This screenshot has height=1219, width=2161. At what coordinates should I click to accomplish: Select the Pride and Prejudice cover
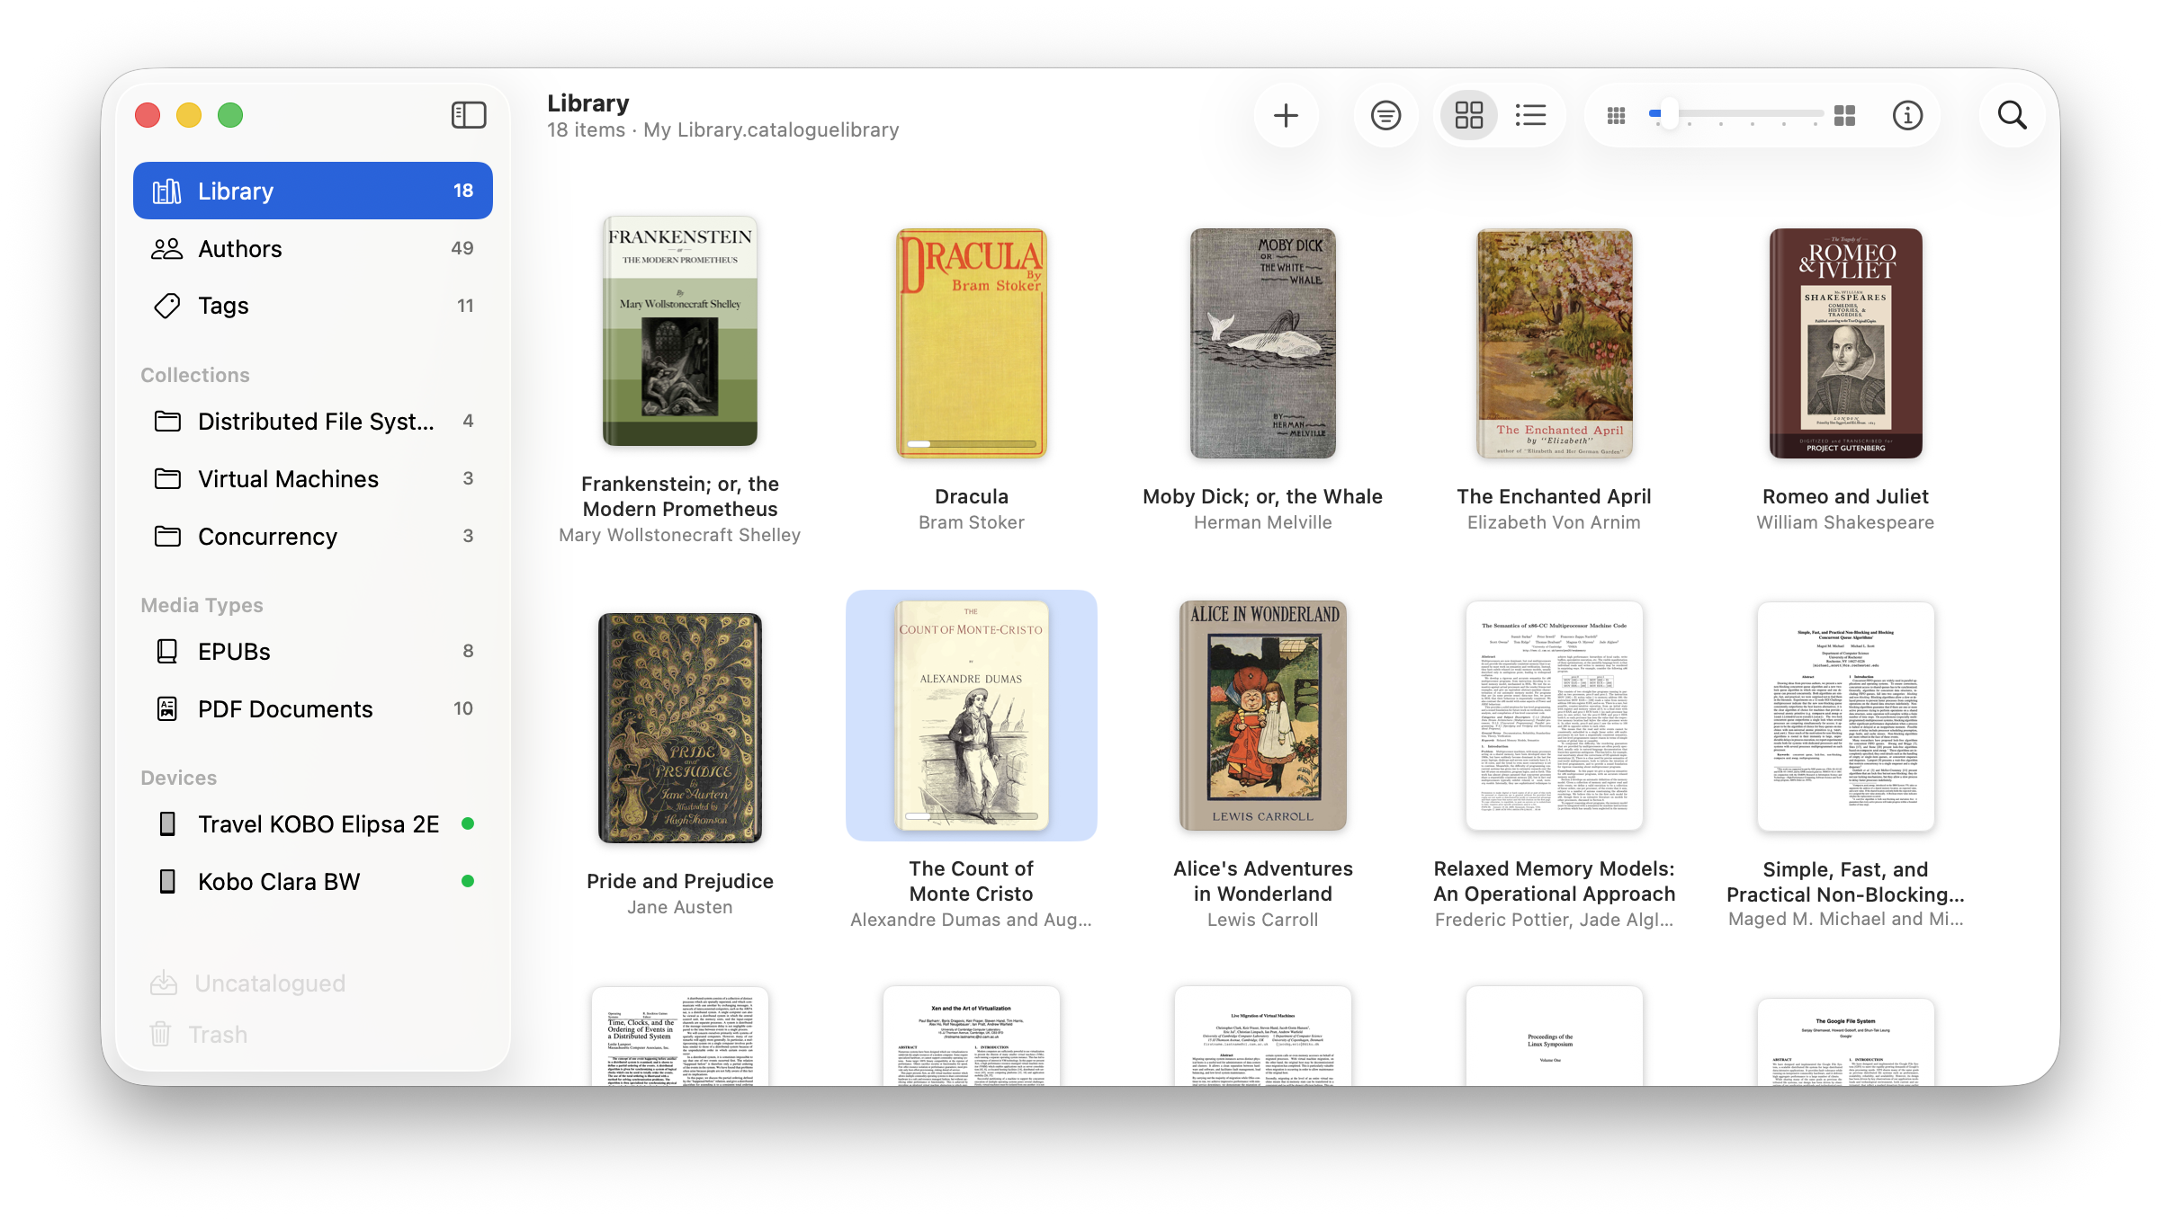click(x=680, y=728)
